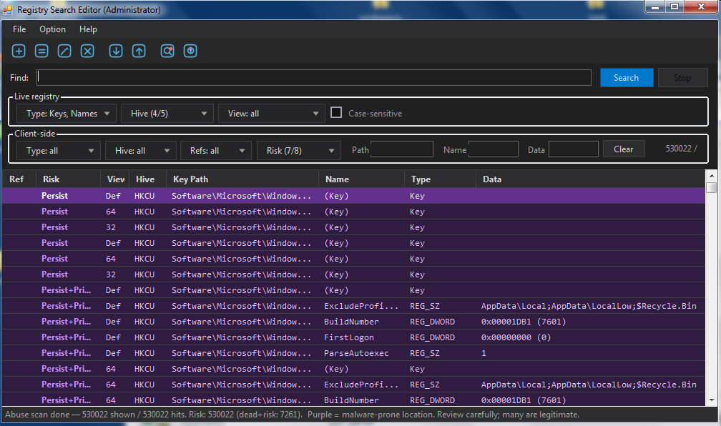This screenshot has width=721, height=426.
Task: Click the 530022 count label
Action: click(x=682, y=149)
